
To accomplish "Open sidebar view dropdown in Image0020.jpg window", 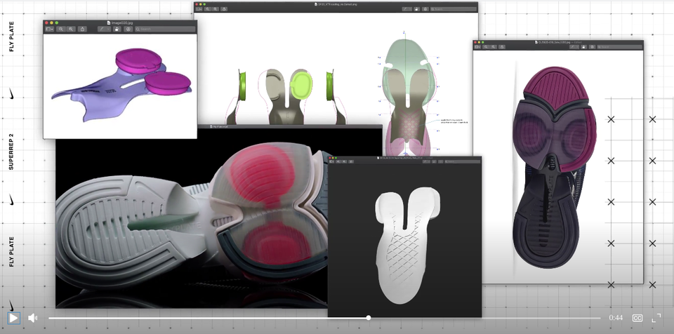I will (x=49, y=29).
